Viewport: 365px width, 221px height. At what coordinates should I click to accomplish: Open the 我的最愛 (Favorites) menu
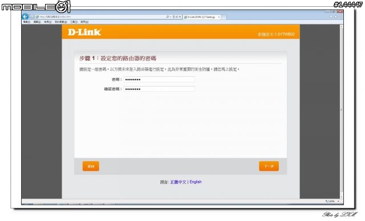[x=61, y=22]
